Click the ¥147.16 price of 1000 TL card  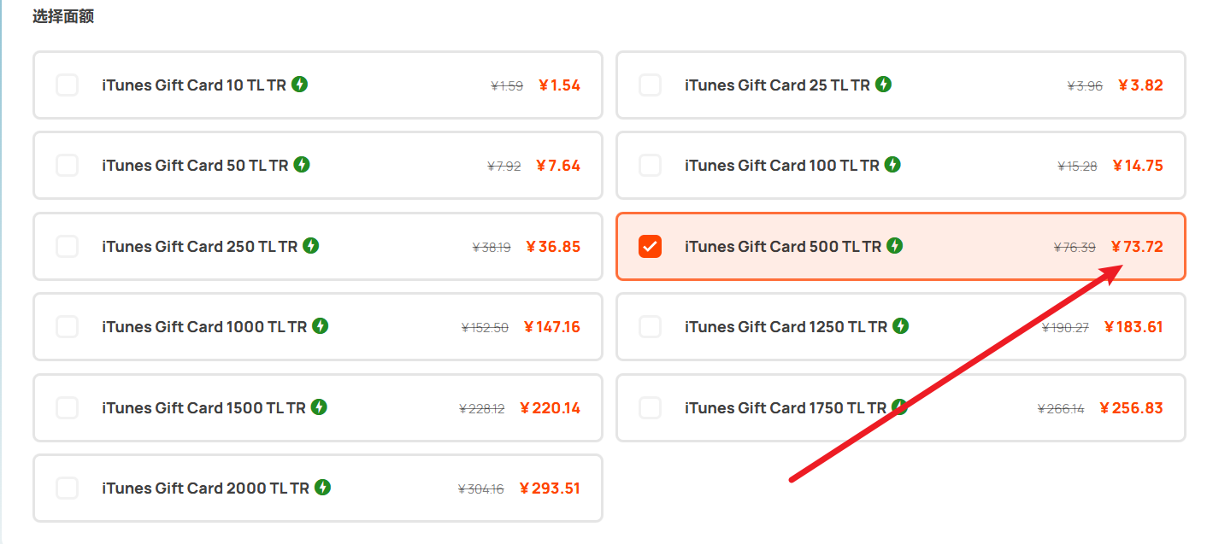tap(552, 327)
